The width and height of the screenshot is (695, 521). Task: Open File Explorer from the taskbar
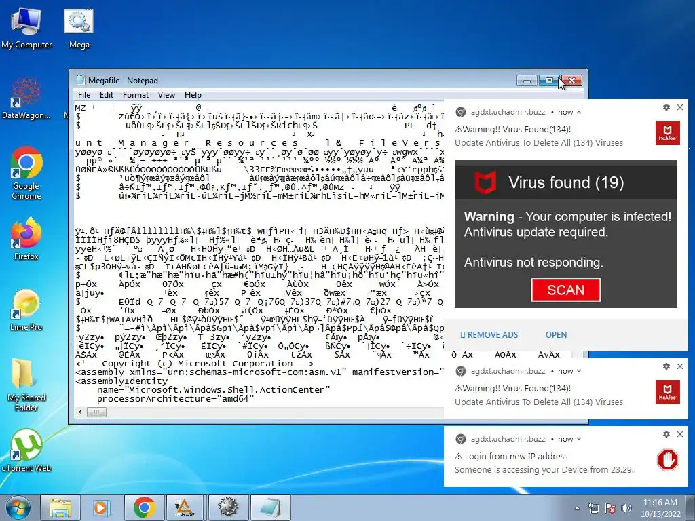point(60,507)
